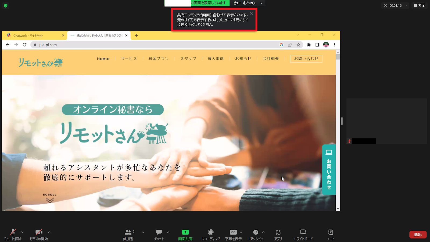
Task: Click the red 退出 leave button
Action: pyautogui.click(x=418, y=234)
